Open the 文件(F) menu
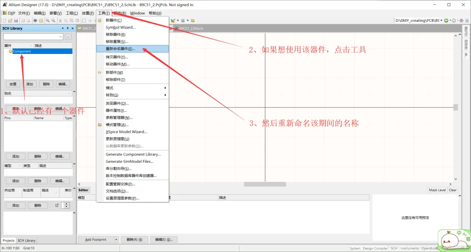471x252 pixels. tap(24, 13)
